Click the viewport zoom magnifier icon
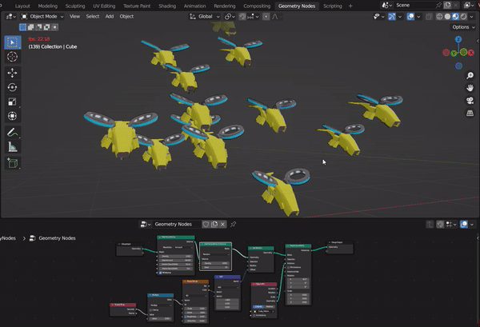The height and width of the screenshot is (327, 480). (470, 75)
